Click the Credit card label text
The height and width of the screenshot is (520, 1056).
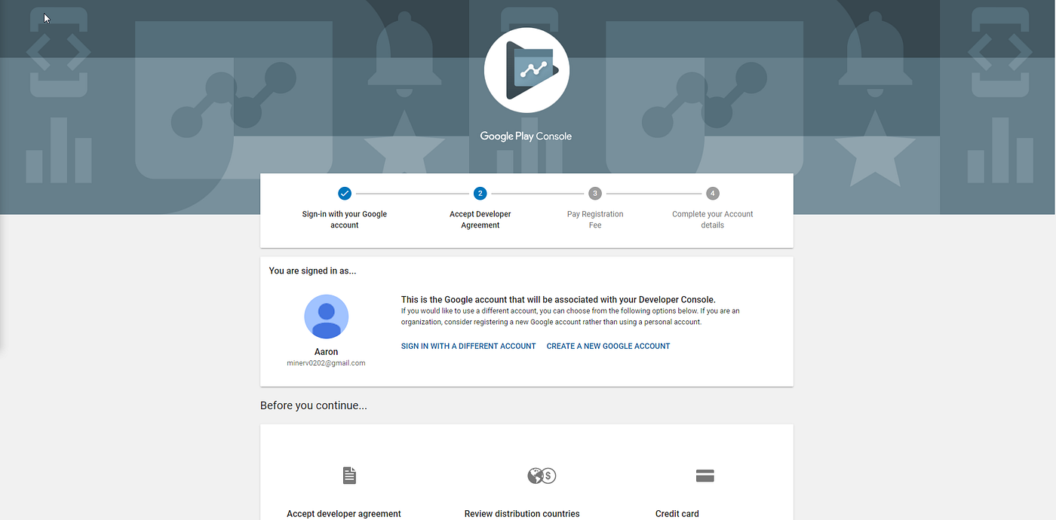[677, 514]
